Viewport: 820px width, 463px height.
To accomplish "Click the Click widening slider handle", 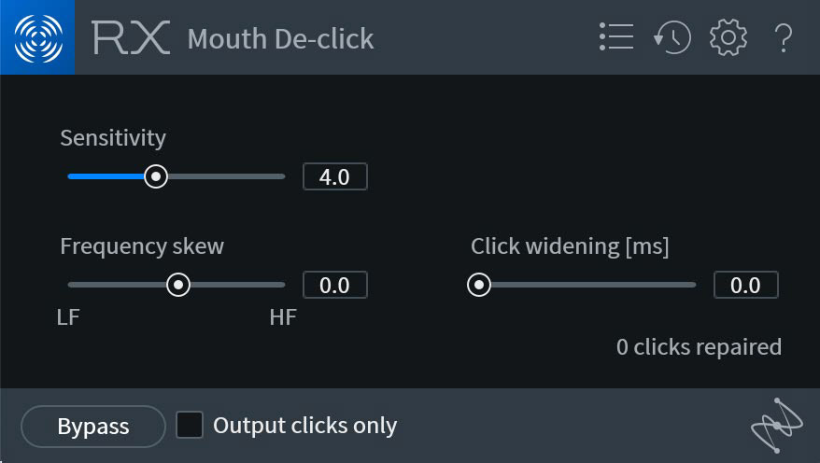I will coord(479,285).
